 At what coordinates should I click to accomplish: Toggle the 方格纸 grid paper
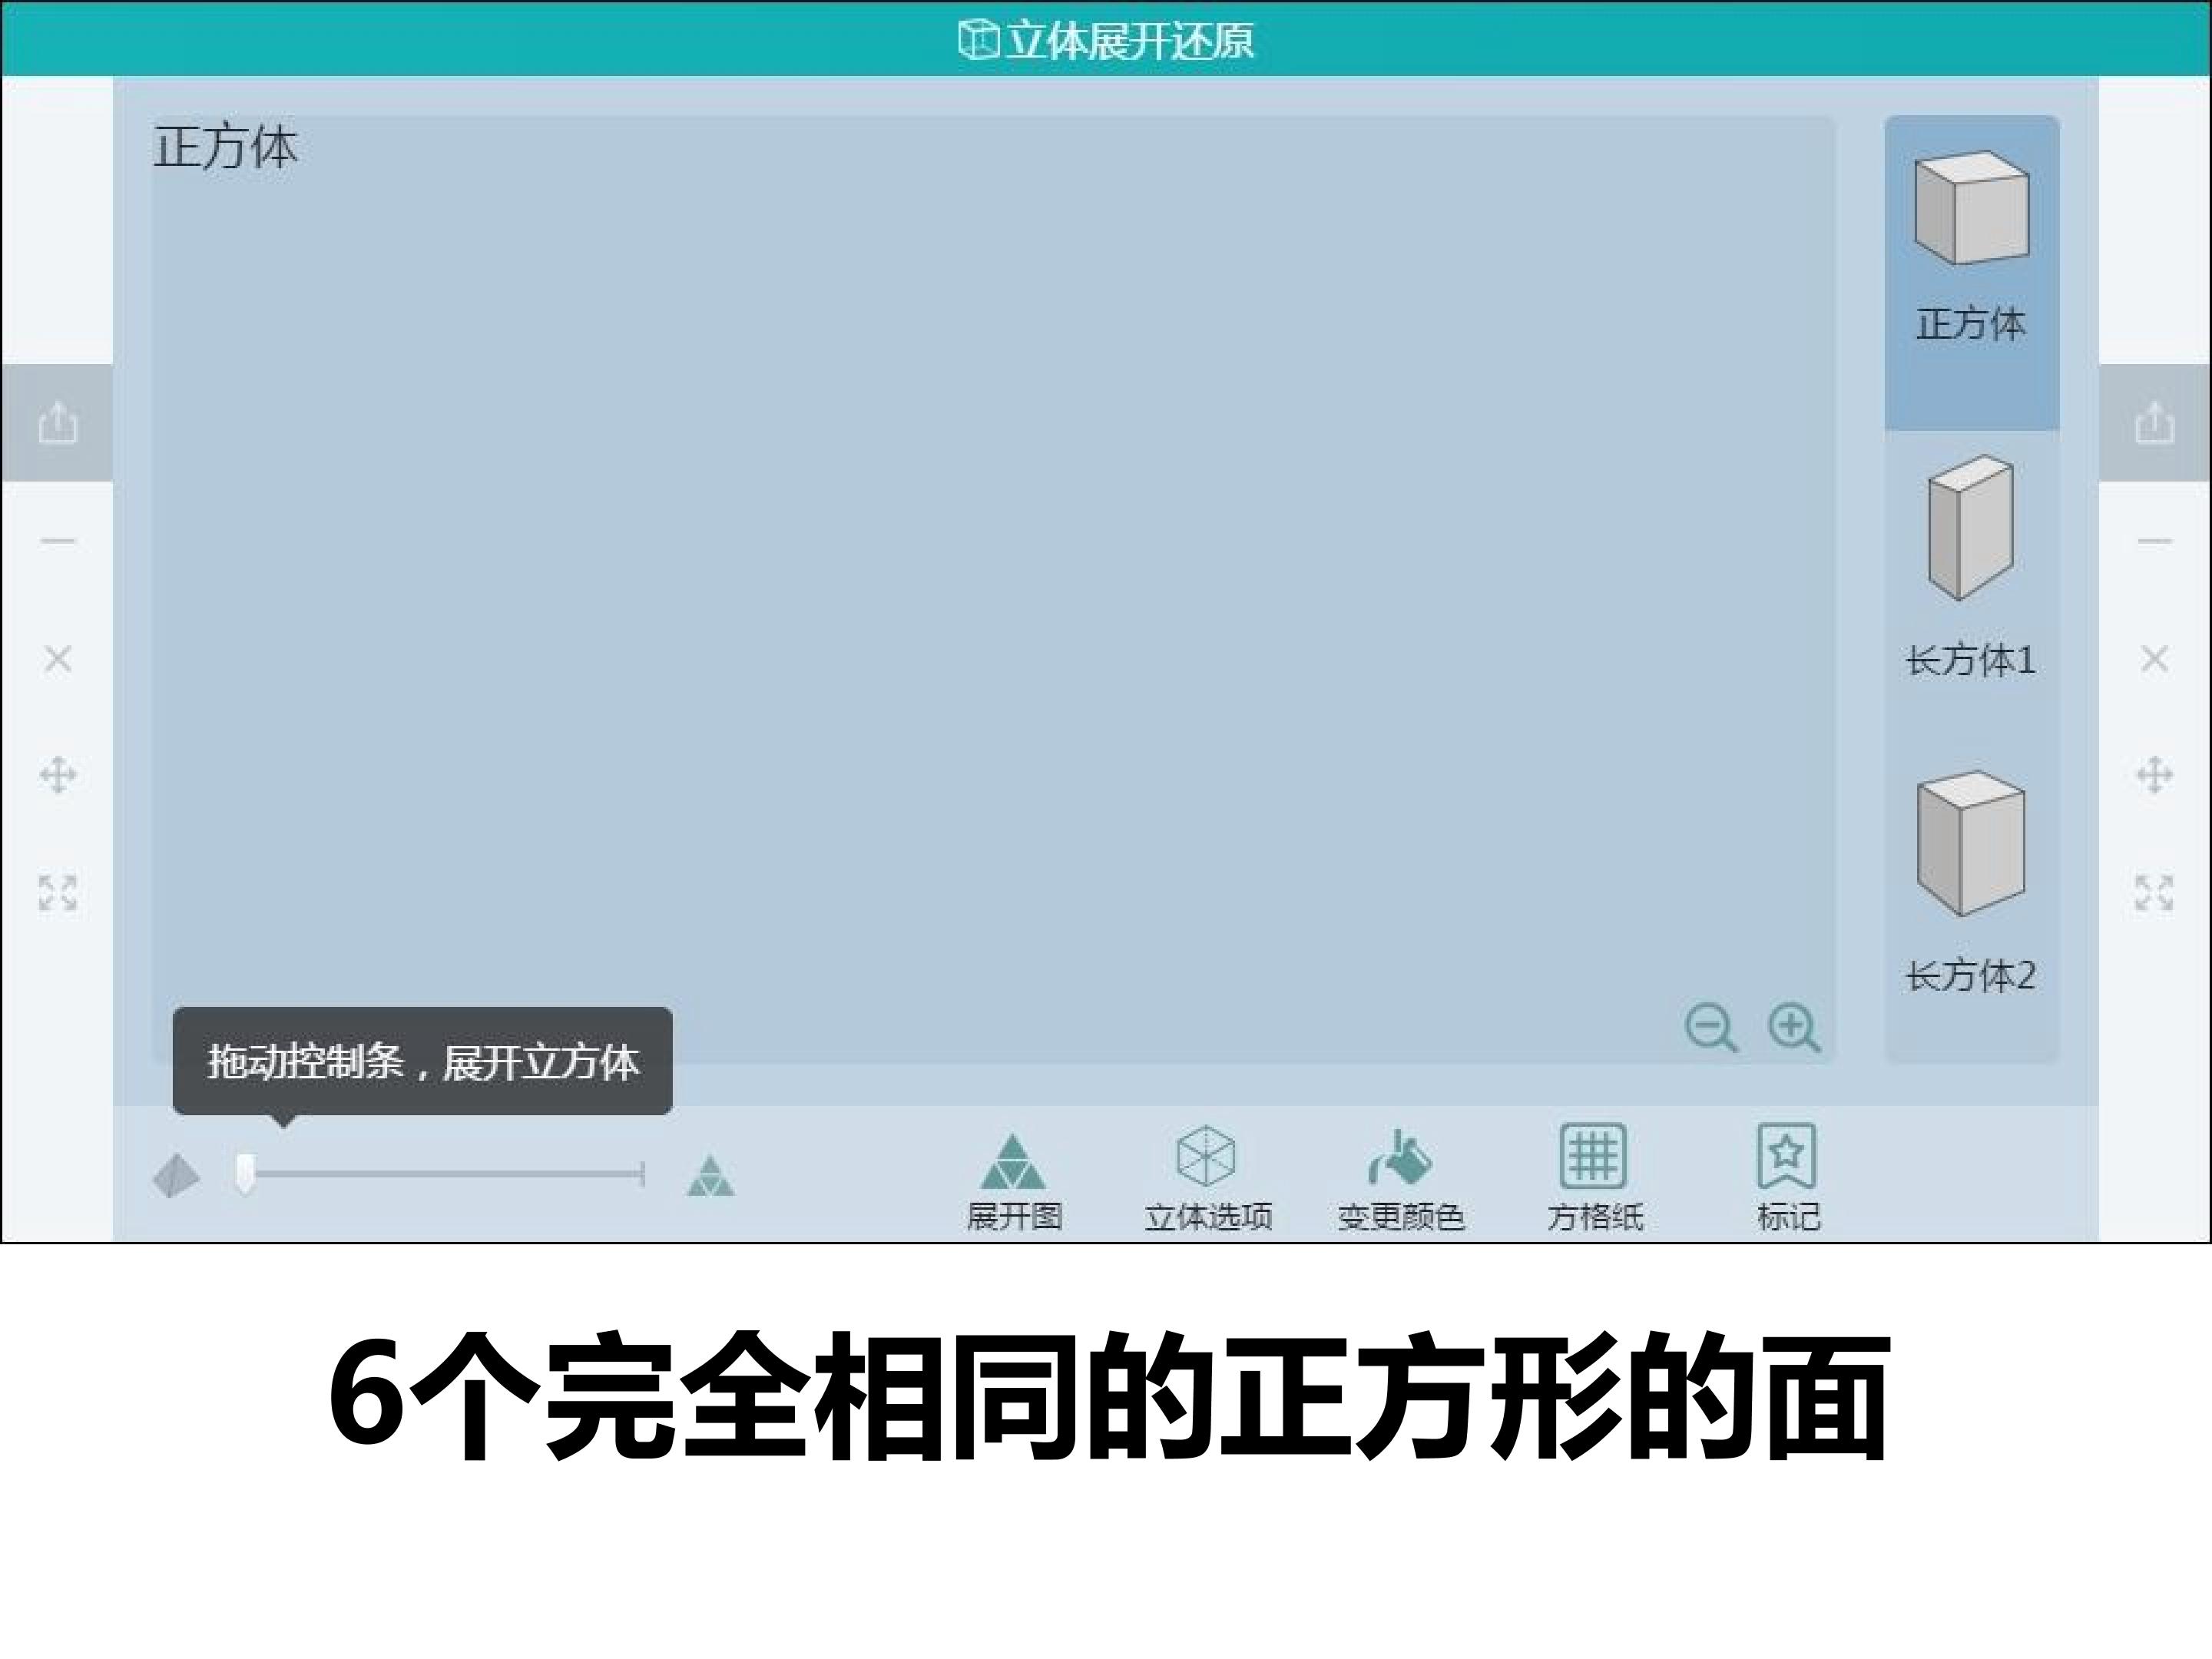1594,1180
